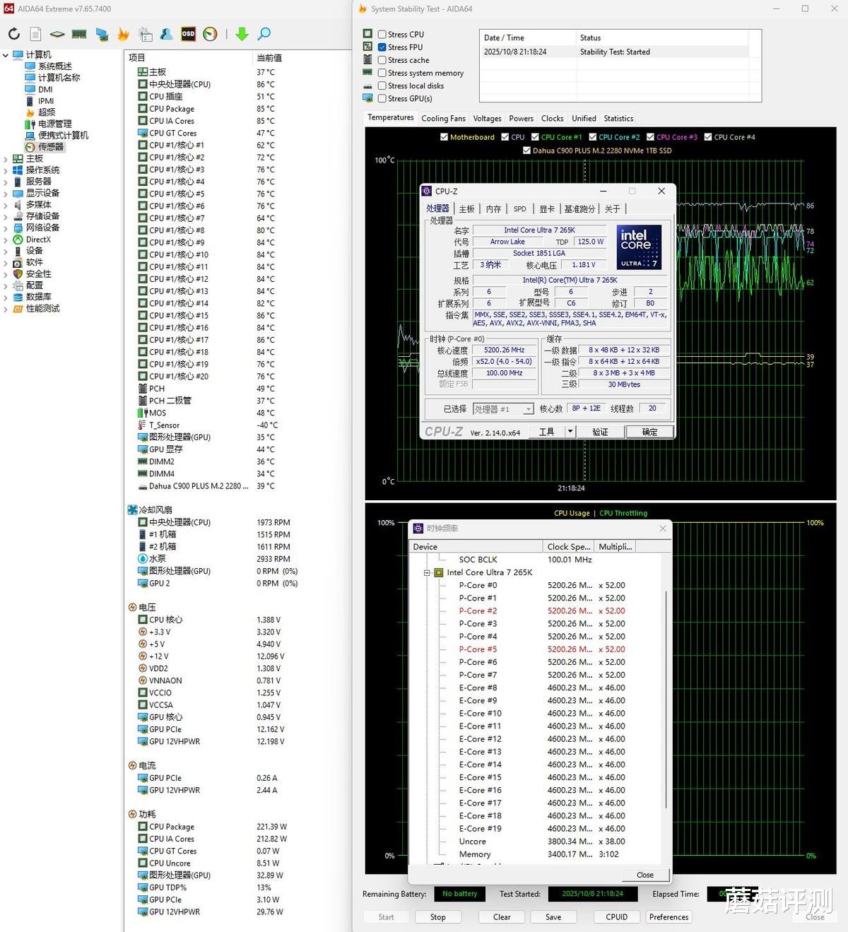Open the 工具 dropdown arrow in CPU-Z
848x932 pixels.
(570, 432)
